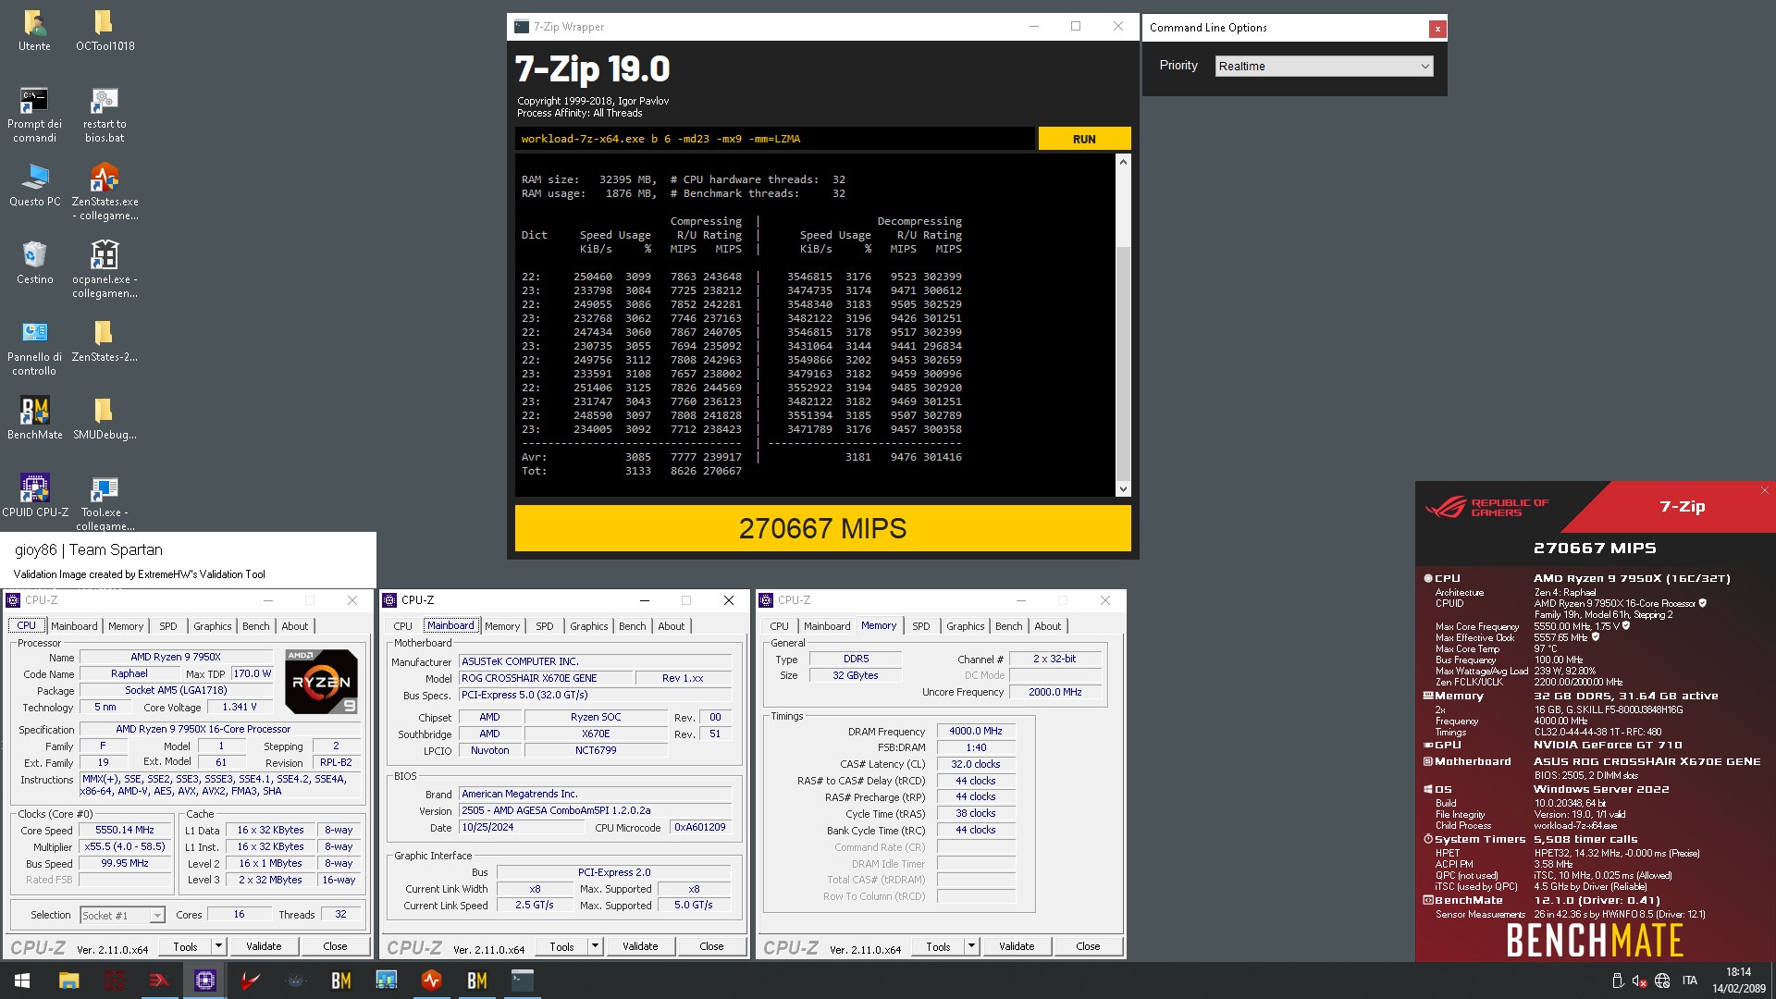This screenshot has height=999, width=1776.
Task: Click the network globe tray icon
Action: (1662, 980)
